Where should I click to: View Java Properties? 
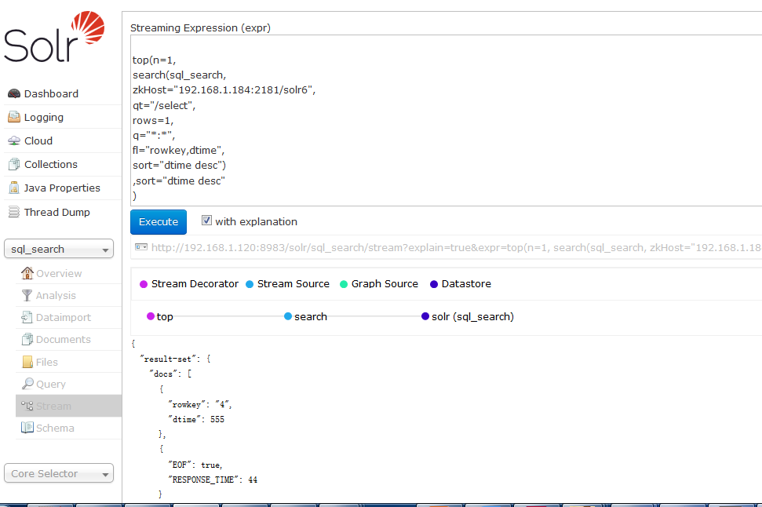(63, 188)
